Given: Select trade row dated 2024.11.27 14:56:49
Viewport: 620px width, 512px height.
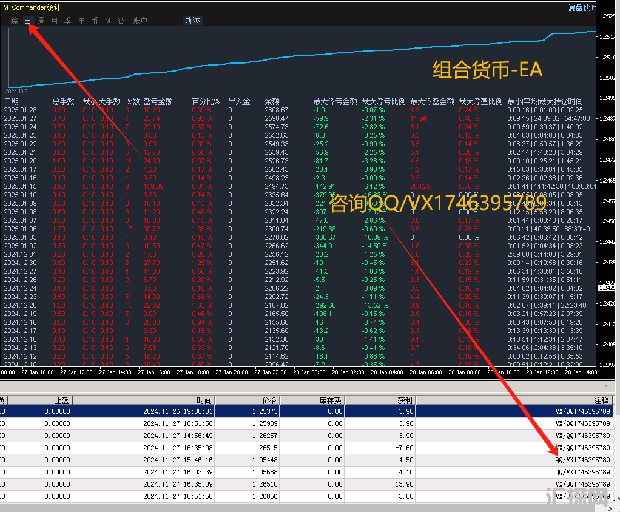Looking at the screenshot, I should (x=306, y=436).
